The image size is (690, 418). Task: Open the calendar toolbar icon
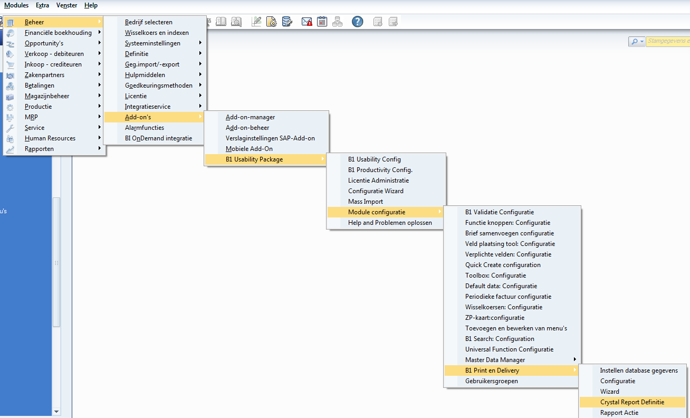pos(322,22)
